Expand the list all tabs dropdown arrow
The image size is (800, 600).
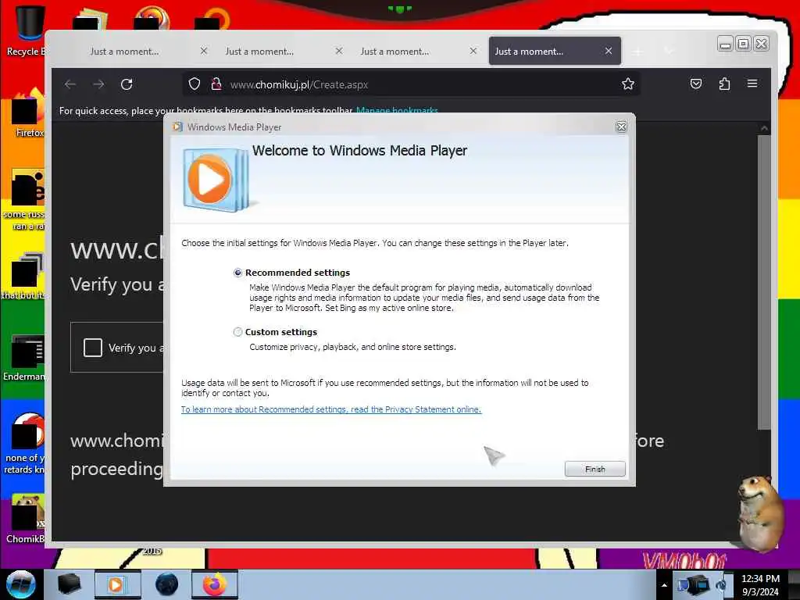[x=669, y=51]
